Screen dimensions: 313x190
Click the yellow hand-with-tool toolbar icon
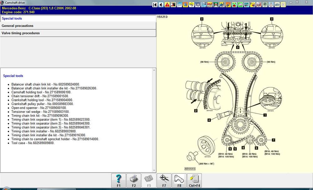(x=192, y=5)
